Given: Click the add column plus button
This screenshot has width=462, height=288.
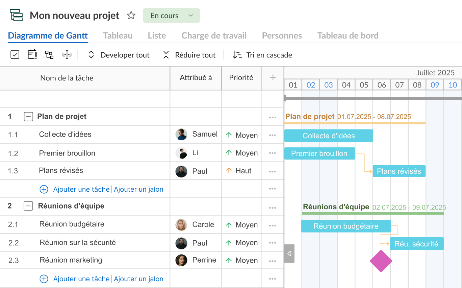Looking at the screenshot, I should [x=273, y=78].
